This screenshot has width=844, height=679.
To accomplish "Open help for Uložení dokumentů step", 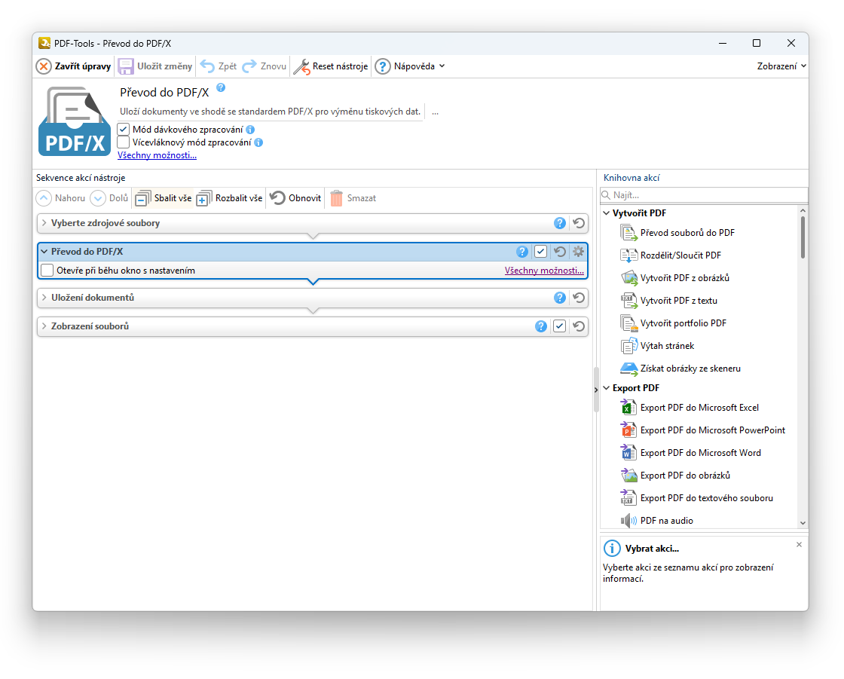I will tap(560, 298).
